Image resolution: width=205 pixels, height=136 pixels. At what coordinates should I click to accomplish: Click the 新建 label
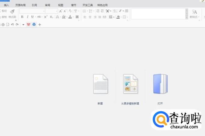[100, 103]
